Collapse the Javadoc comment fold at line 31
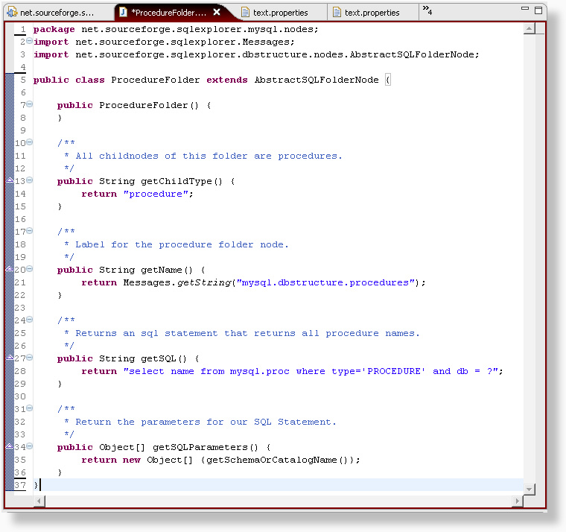This screenshot has height=532, width=566. (30, 408)
